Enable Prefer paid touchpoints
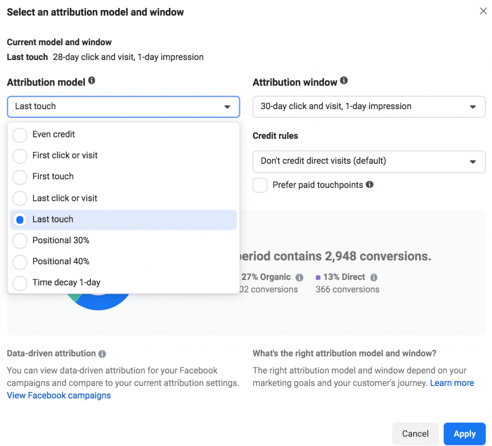The image size is (492, 446). coord(260,185)
